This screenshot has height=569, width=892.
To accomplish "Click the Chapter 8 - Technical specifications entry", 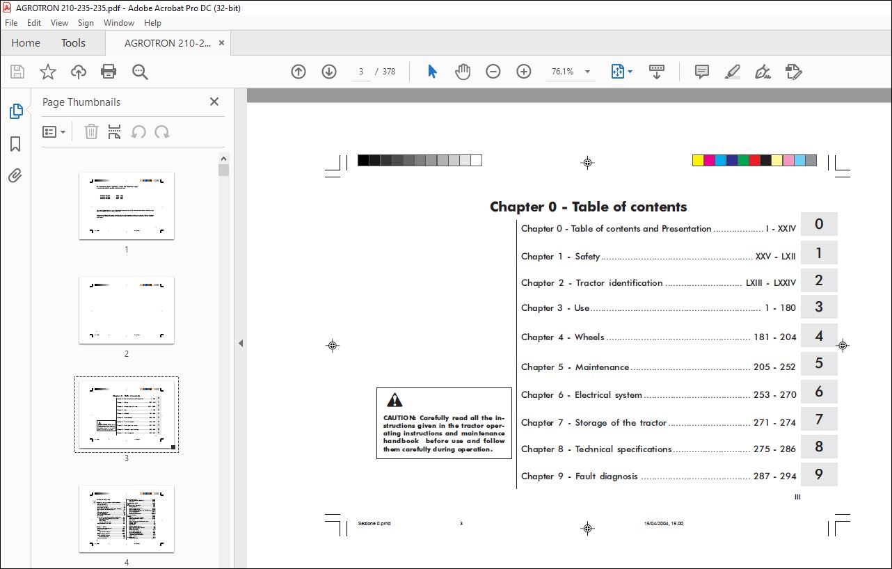I will coord(658,449).
